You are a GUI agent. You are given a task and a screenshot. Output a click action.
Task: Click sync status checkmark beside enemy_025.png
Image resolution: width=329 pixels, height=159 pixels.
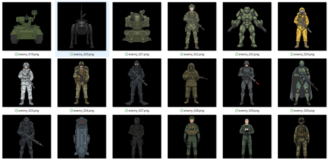click(16, 111)
